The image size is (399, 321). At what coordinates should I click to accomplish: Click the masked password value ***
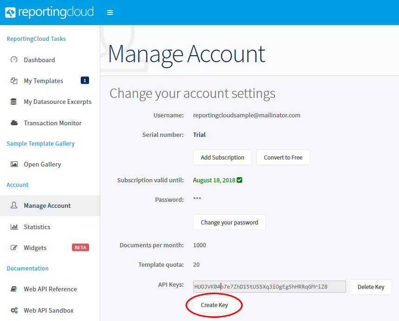click(197, 199)
